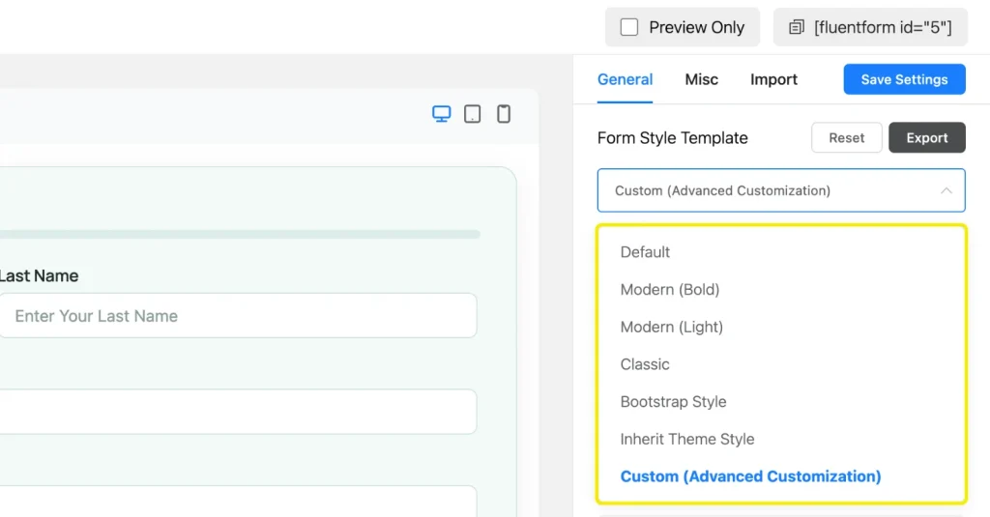Click the Enter Your Last Name field
This screenshot has height=517, width=990.
pos(238,316)
